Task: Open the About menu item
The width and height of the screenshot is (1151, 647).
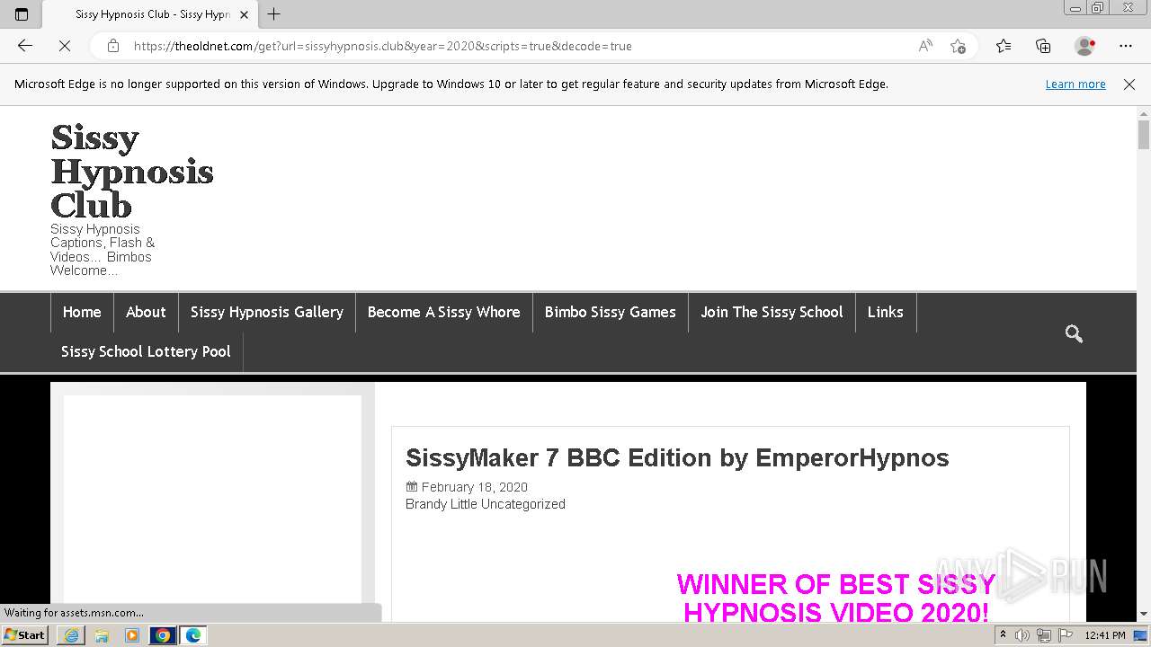Action: (146, 312)
